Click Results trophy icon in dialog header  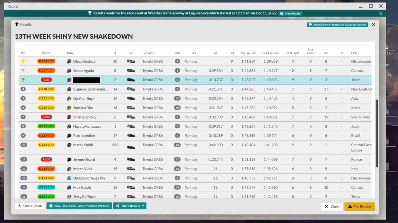pos(17,24)
